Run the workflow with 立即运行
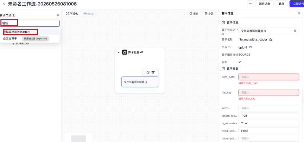This screenshot has height=142, width=304. tap(297, 4)
